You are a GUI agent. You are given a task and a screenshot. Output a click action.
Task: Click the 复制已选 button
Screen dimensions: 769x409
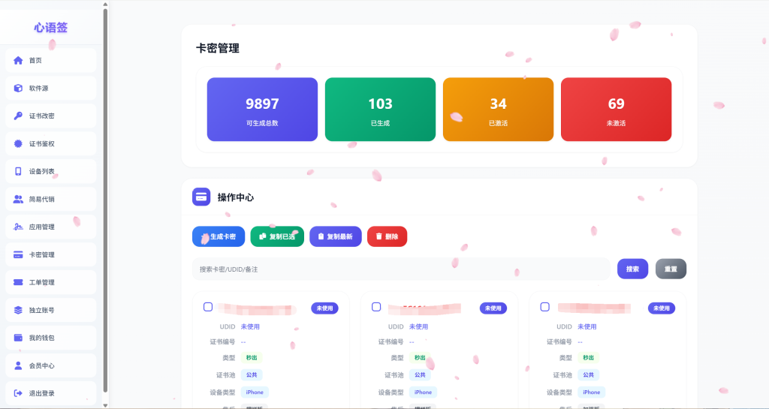tap(277, 236)
